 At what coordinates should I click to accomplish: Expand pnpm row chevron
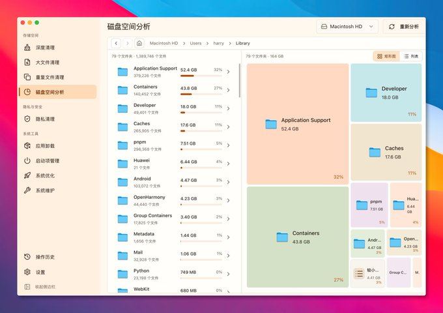tap(228, 145)
